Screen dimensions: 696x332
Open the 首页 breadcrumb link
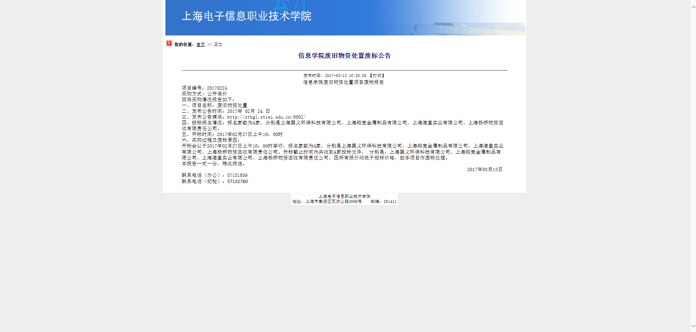200,44
